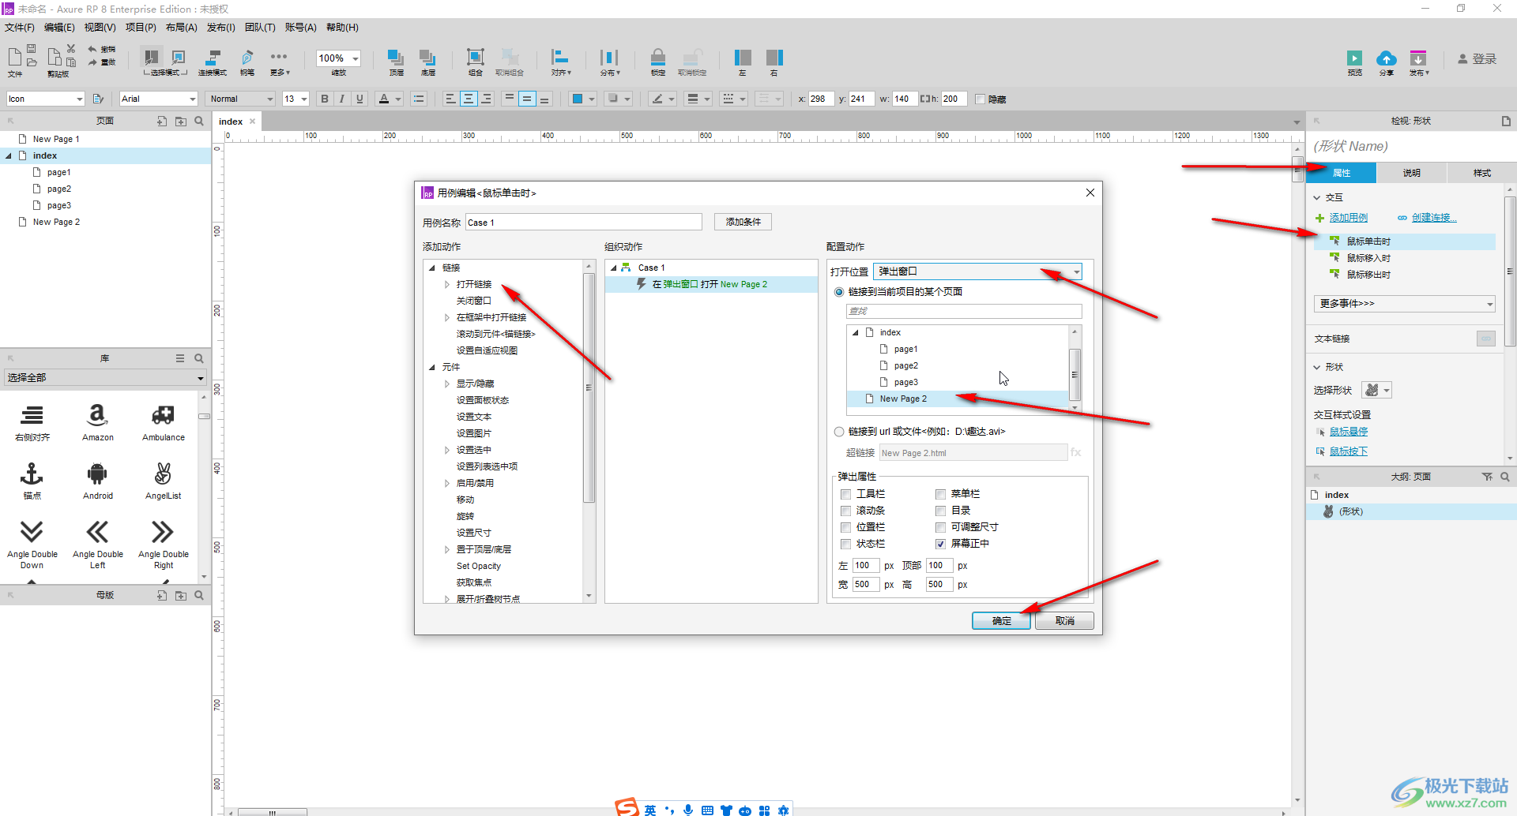The width and height of the screenshot is (1517, 816).
Task: Click the Distribute toolbar icon
Action: [609, 58]
